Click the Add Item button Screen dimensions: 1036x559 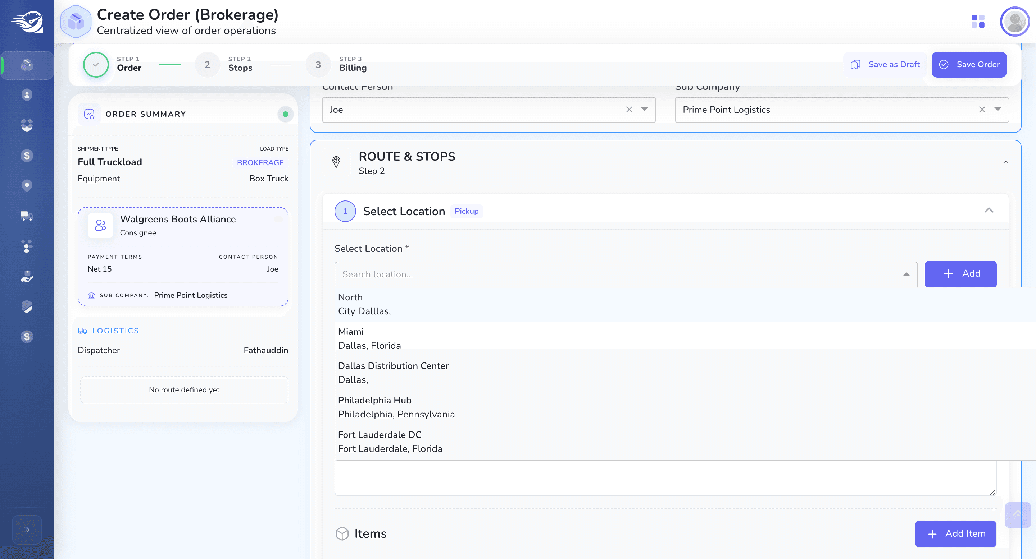(x=955, y=534)
